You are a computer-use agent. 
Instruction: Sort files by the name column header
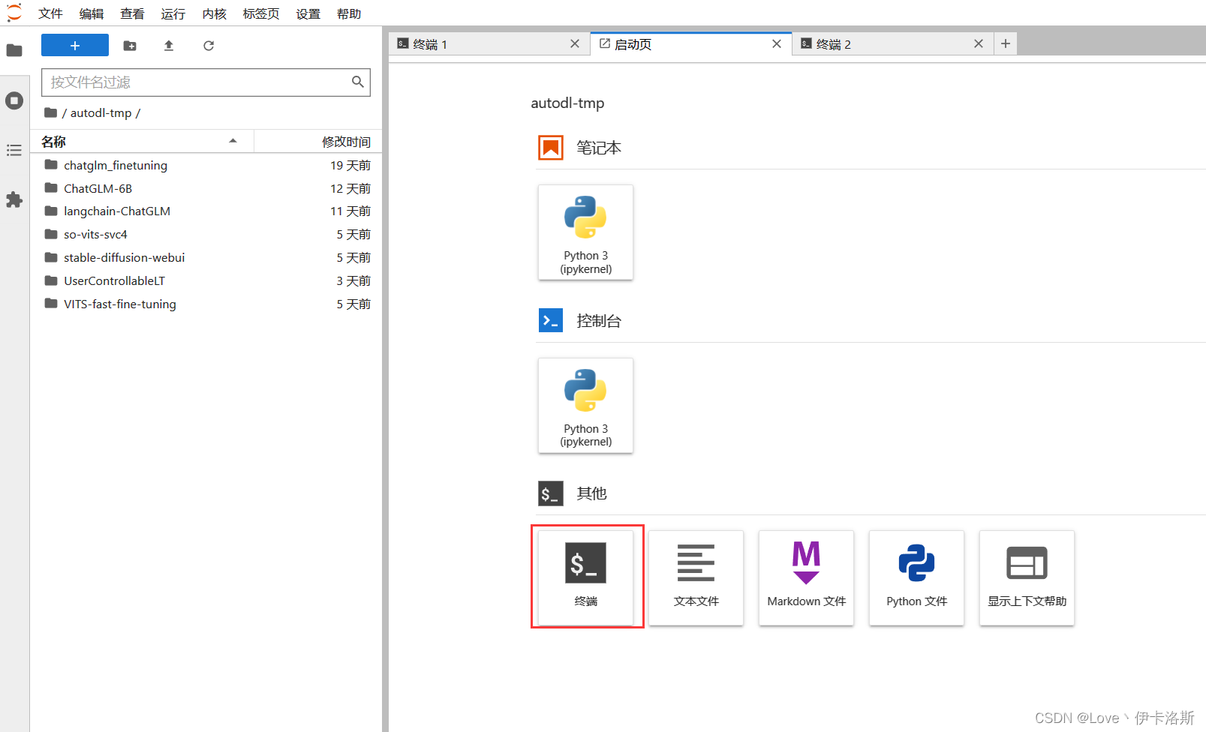click(142, 142)
